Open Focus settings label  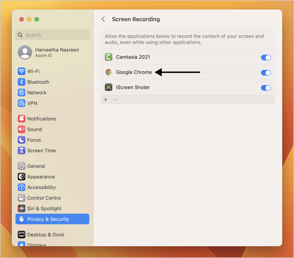(x=34, y=140)
